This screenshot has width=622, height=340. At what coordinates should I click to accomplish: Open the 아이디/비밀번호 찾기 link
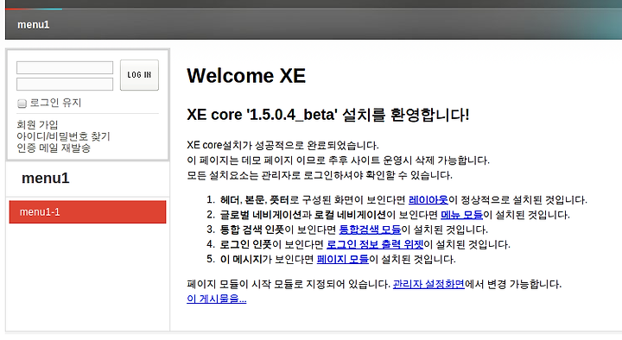point(63,136)
